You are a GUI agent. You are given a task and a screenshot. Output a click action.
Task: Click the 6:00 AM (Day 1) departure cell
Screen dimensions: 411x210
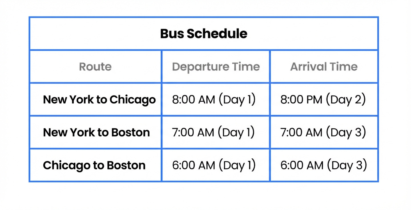pyautogui.click(x=214, y=165)
